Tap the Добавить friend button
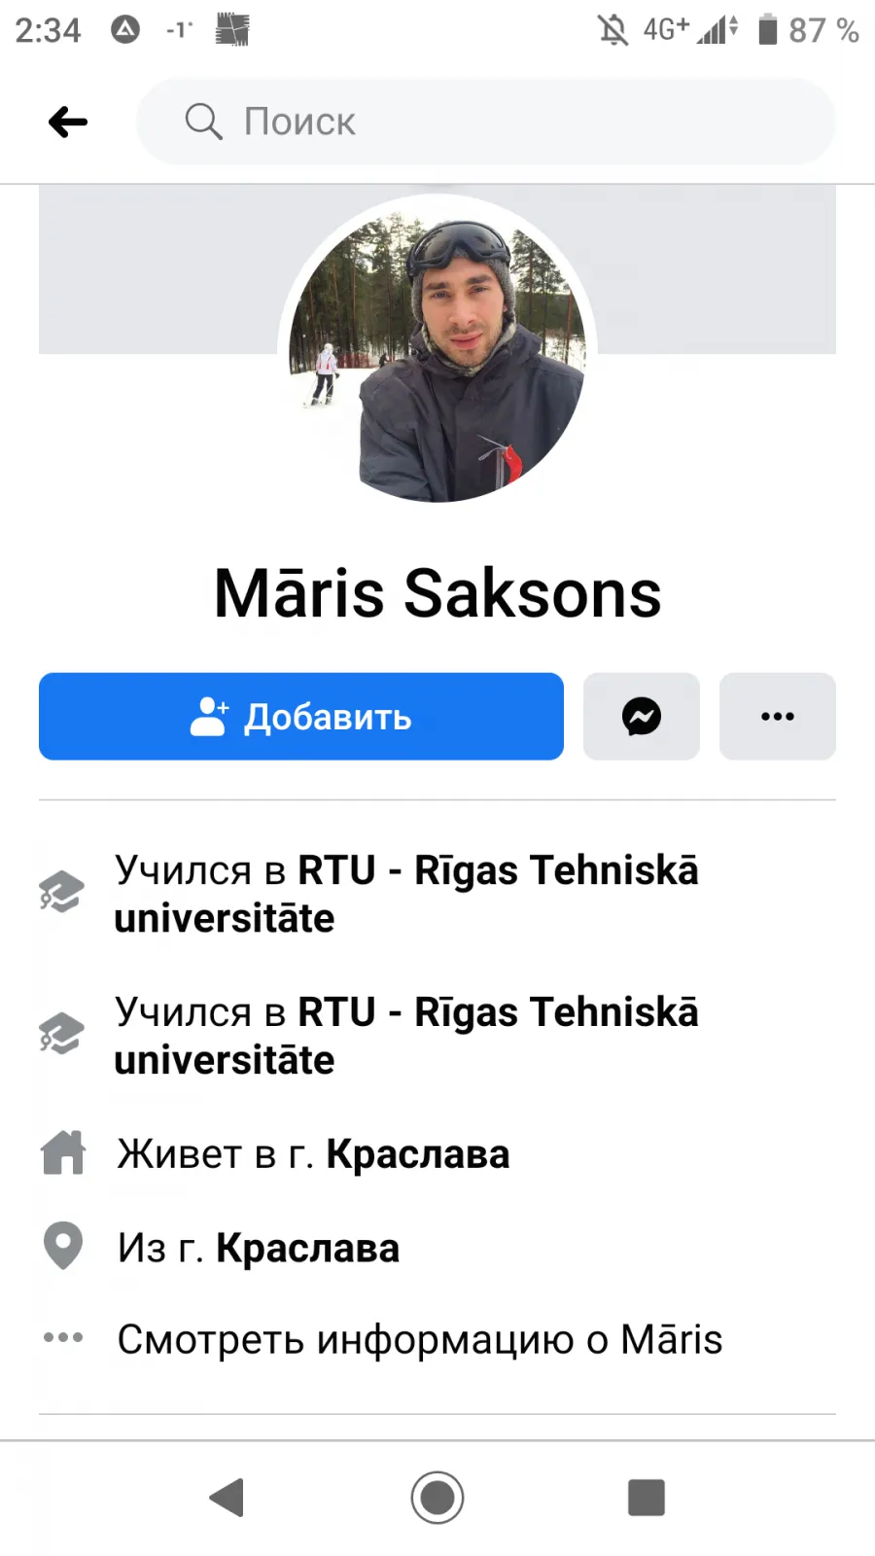Viewport: 875px width, 1556px height. [x=301, y=717]
